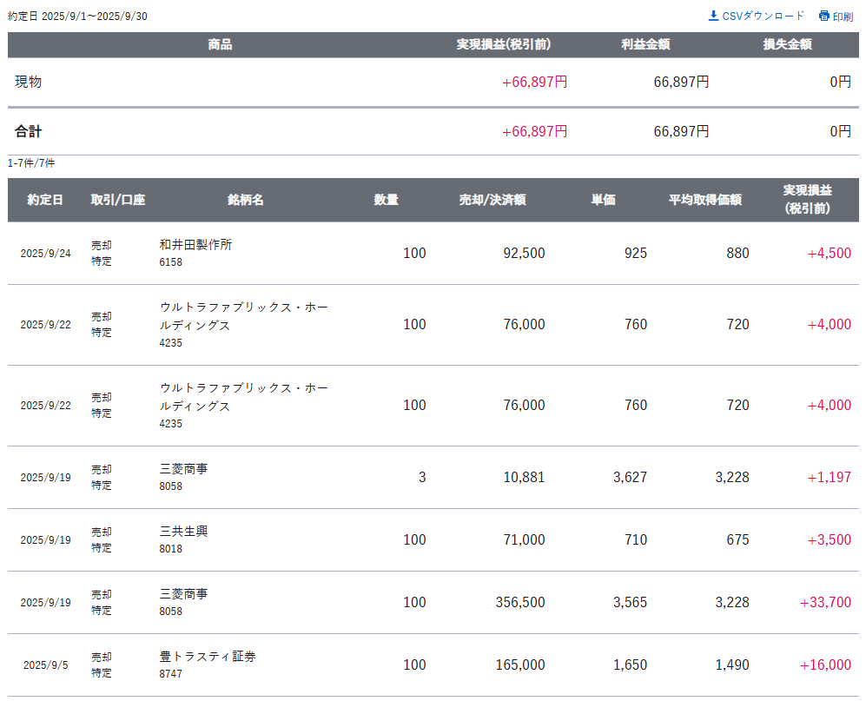Screen dimensions: 866x701
Task: Select the 現物 row in summary table
Action: [29, 82]
